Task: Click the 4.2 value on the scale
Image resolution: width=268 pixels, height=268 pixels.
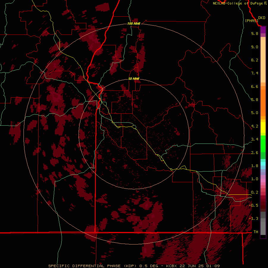Action: click(x=255, y=126)
